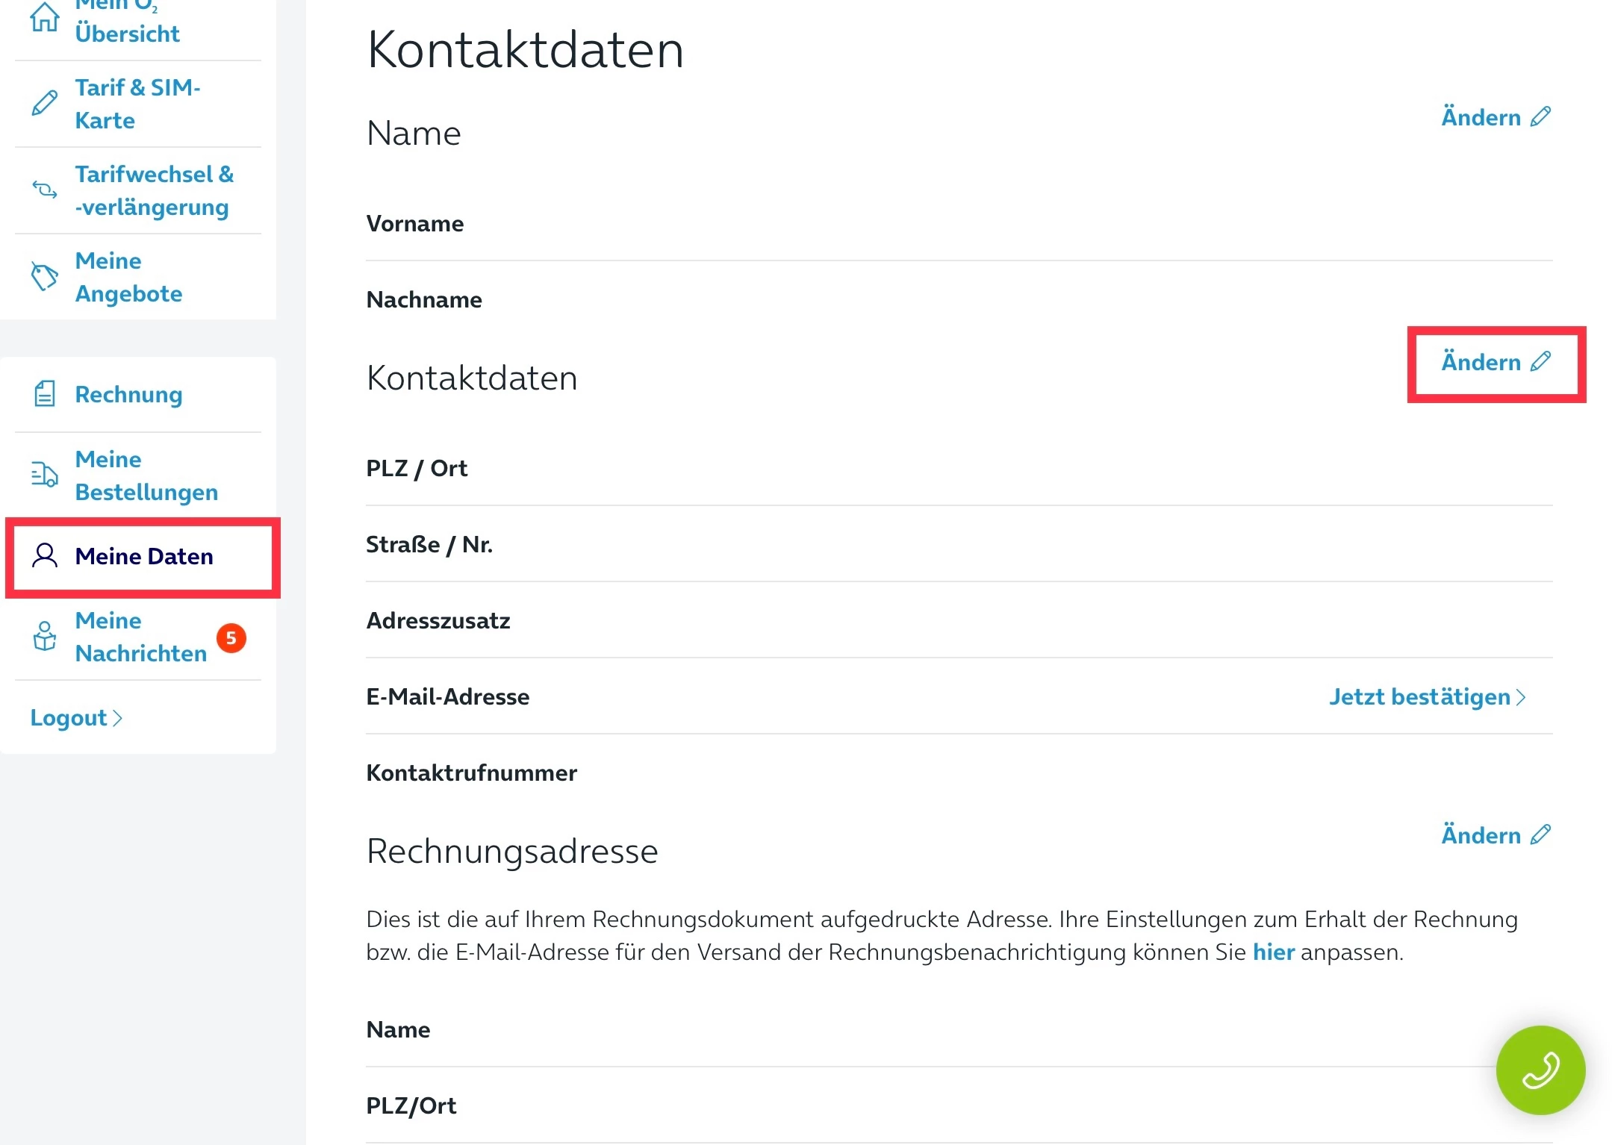This screenshot has width=1612, height=1145.
Task: Click the red badge showing 5 messages
Action: click(x=231, y=638)
